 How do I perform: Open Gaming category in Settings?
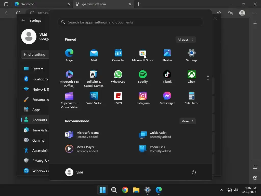[35, 140]
